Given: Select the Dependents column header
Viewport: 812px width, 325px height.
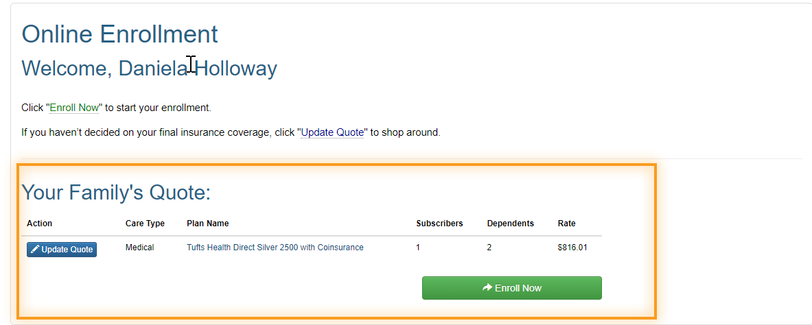Looking at the screenshot, I should (x=510, y=224).
